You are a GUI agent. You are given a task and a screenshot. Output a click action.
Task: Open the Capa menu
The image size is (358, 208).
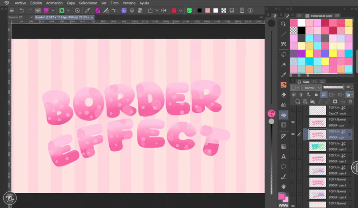tap(71, 3)
